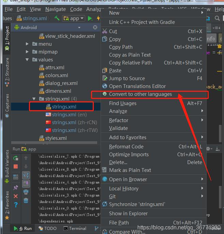
Task: Choose Convert to other languages
Action: point(154,94)
